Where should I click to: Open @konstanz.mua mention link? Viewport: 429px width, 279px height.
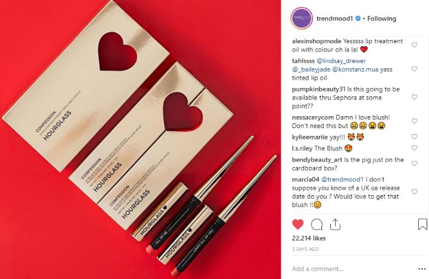(x=355, y=69)
